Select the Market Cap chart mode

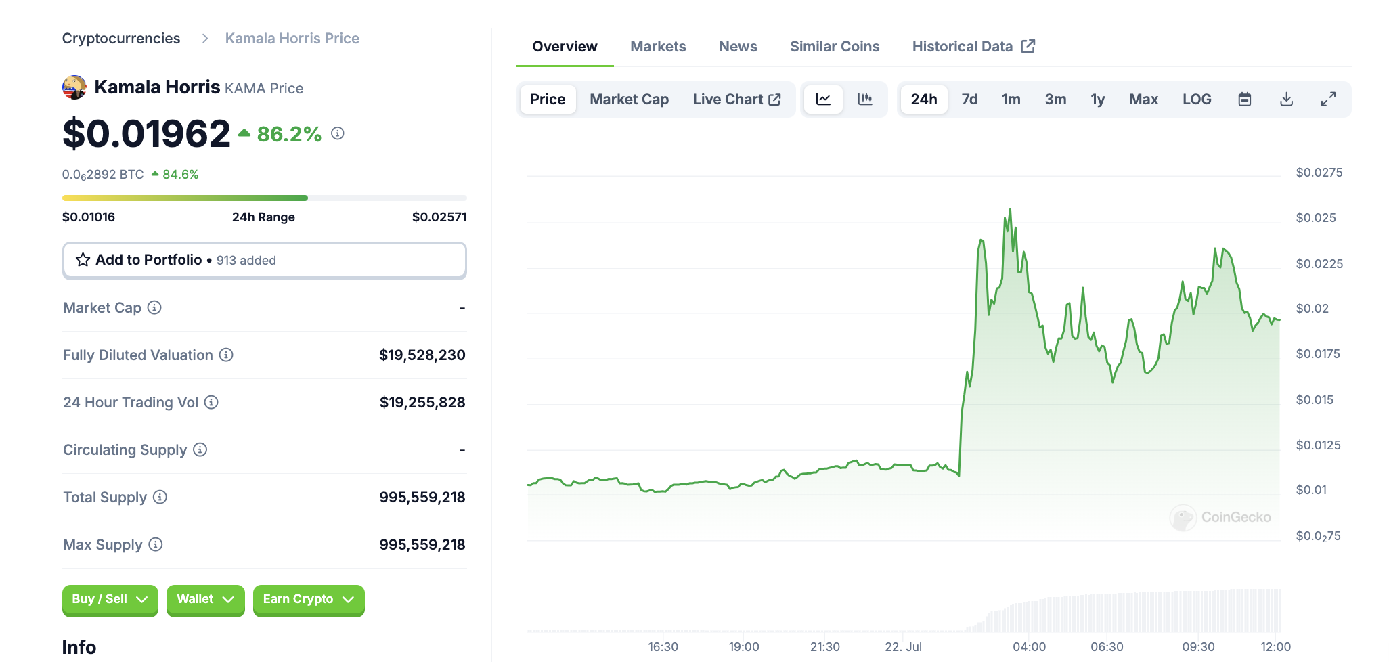629,100
